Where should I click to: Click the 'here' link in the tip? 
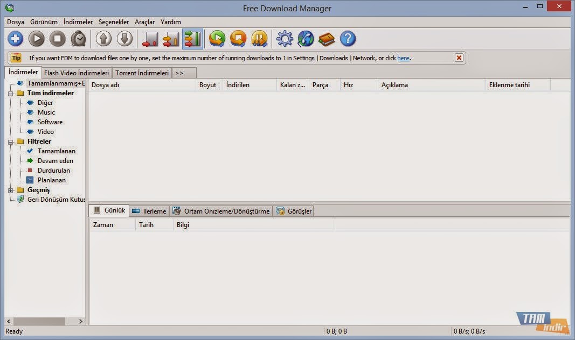(403, 58)
